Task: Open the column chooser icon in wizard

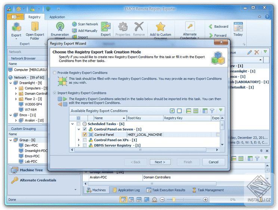Action: click(205, 111)
